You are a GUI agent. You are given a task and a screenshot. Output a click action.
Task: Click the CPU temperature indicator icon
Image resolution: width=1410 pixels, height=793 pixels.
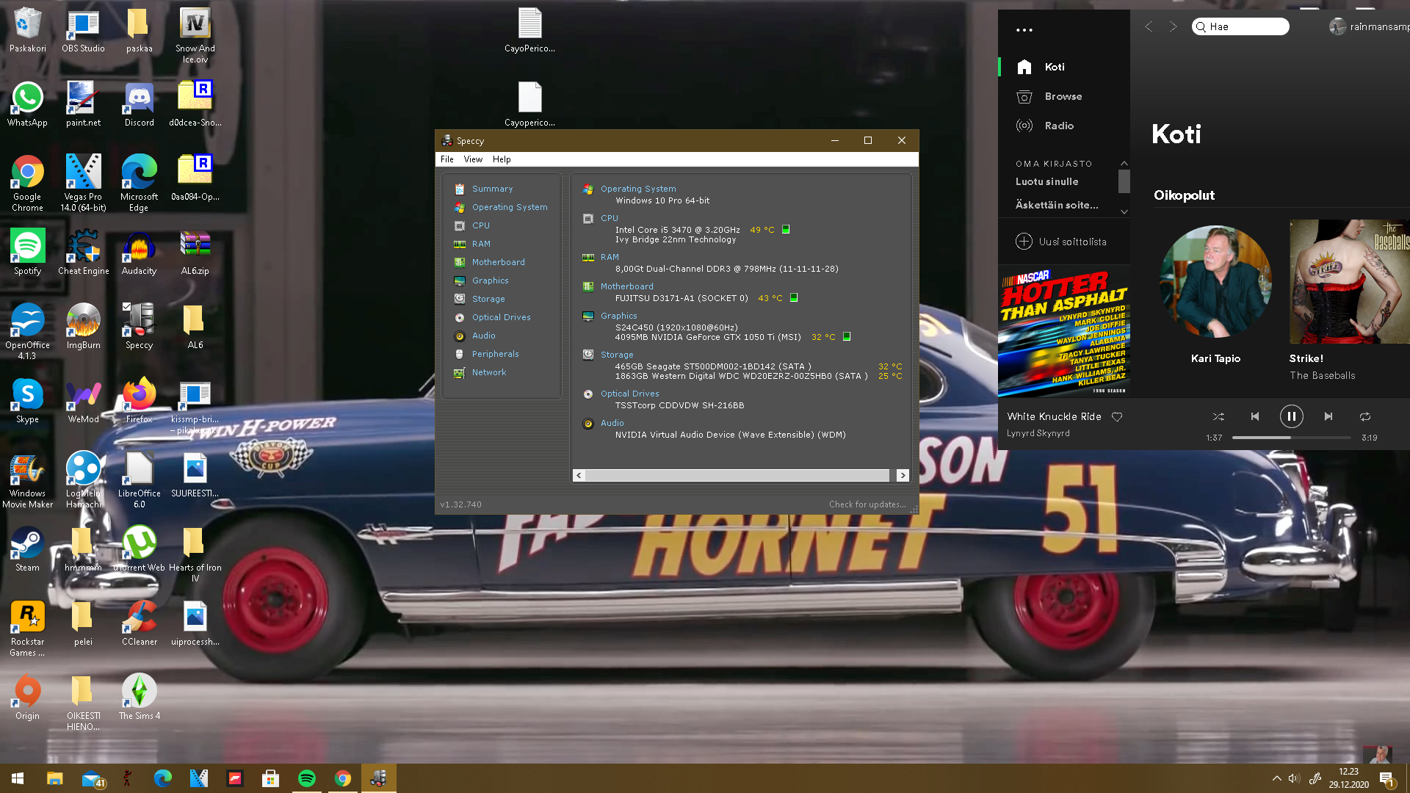click(x=785, y=230)
